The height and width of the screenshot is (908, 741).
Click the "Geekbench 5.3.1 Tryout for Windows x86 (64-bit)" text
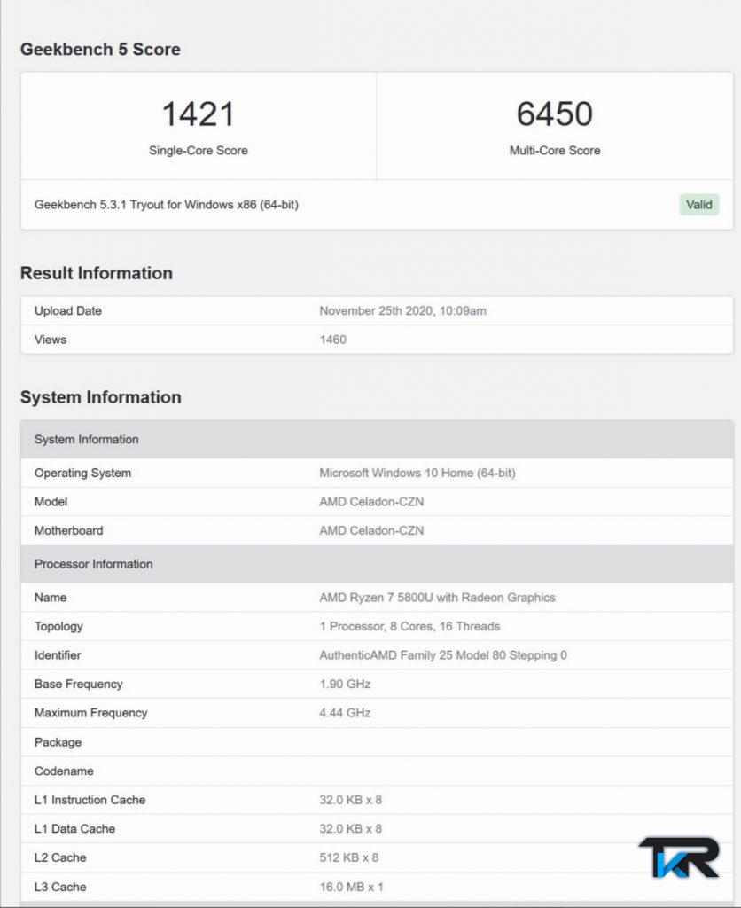click(166, 205)
